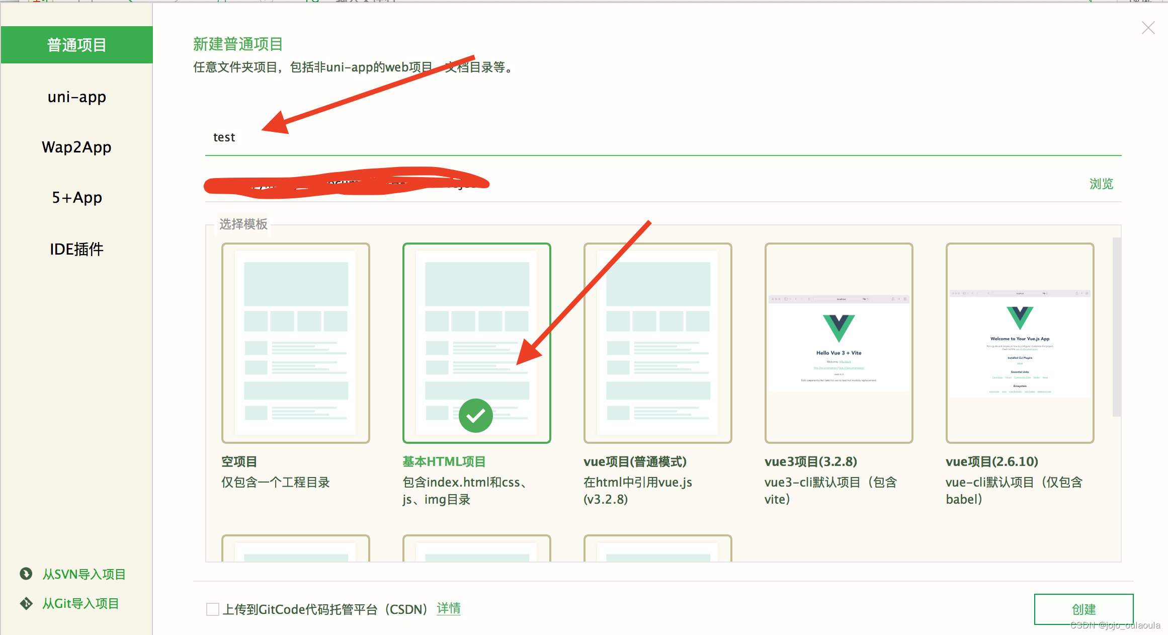Viewport: 1168px width, 635px height.
Task: Click the SVN import icon
Action: (x=26, y=574)
